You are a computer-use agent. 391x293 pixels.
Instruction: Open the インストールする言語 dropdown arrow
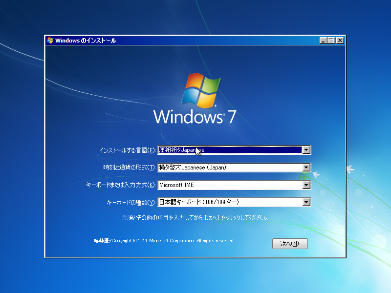click(x=306, y=150)
